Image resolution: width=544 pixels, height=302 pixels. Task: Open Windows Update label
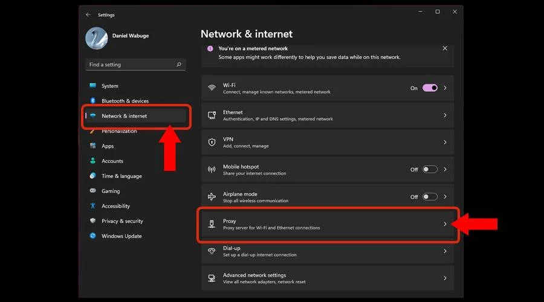pyautogui.click(x=121, y=236)
